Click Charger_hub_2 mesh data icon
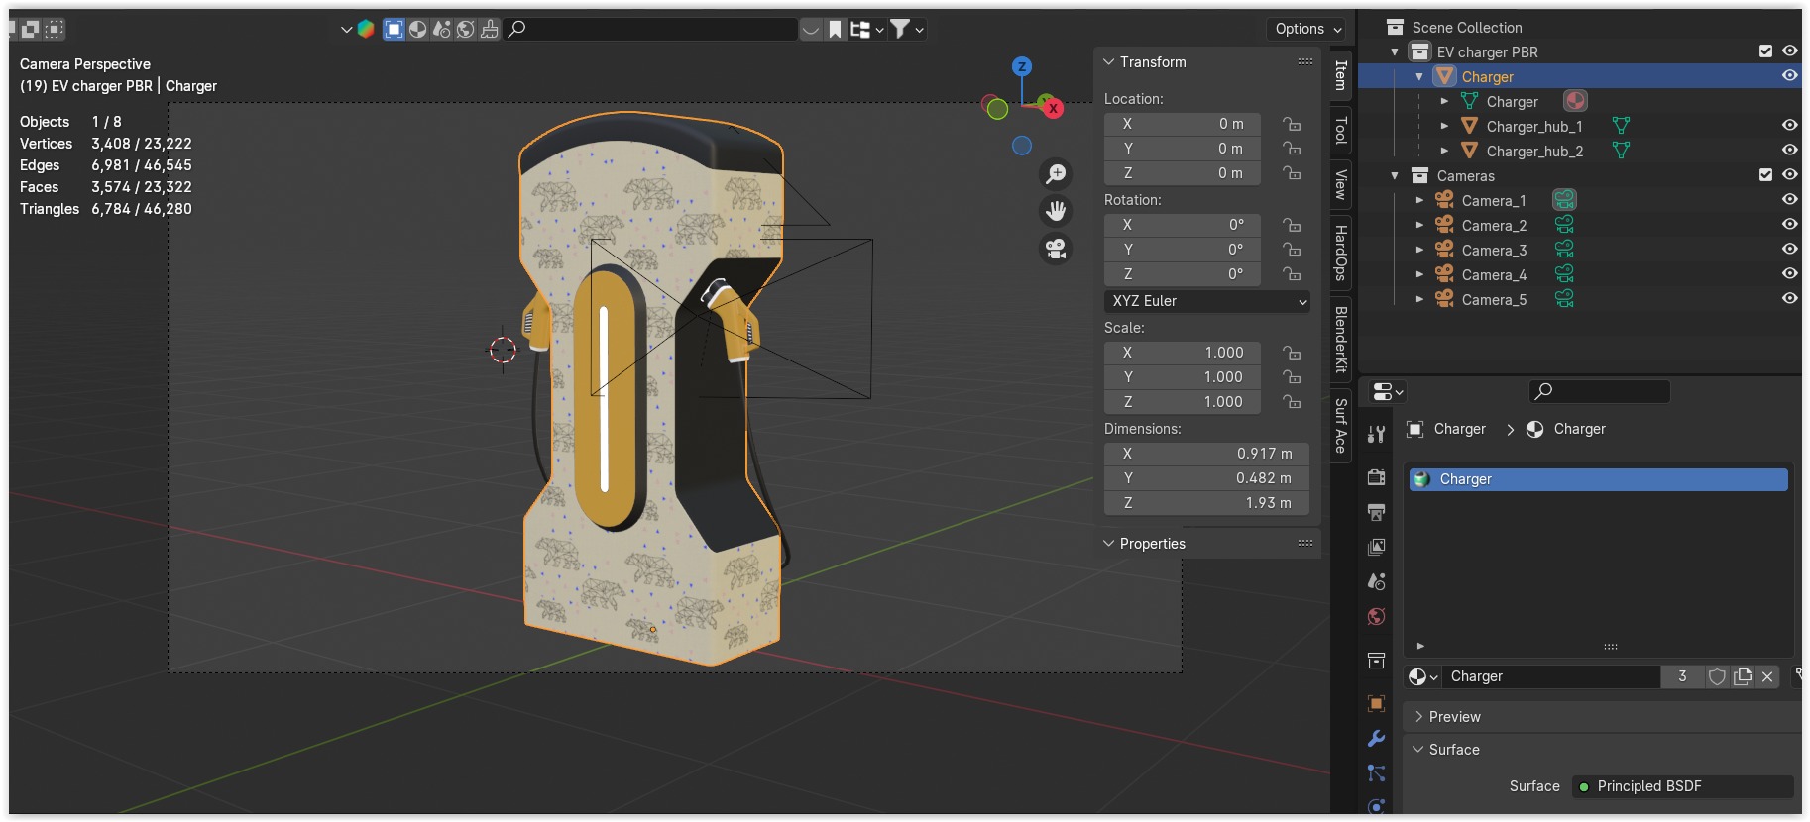Image resolution: width=1810 pixels, height=822 pixels. click(x=1621, y=151)
